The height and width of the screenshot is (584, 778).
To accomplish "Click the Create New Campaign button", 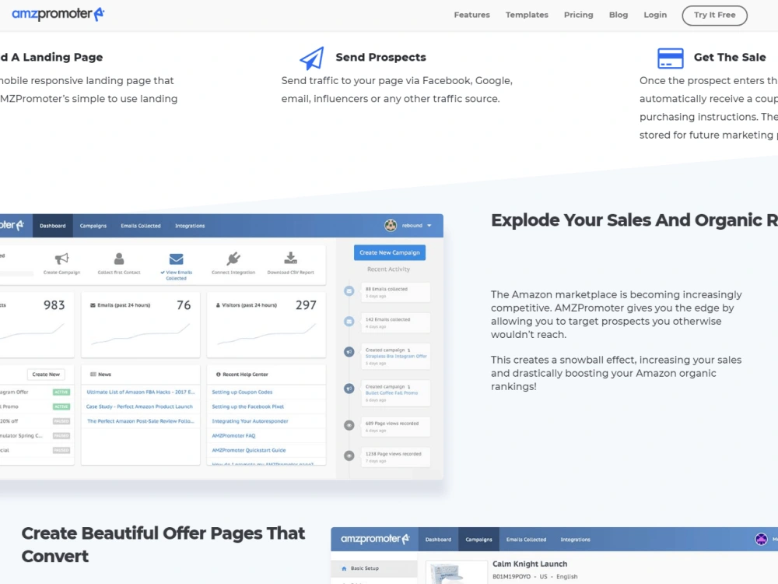I will [390, 252].
